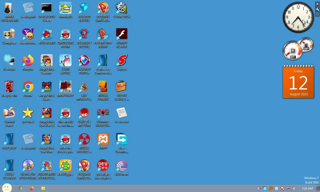The width and height of the screenshot is (320, 192).
Task: Open the smiley face Start button
Action: [x=7, y=188]
